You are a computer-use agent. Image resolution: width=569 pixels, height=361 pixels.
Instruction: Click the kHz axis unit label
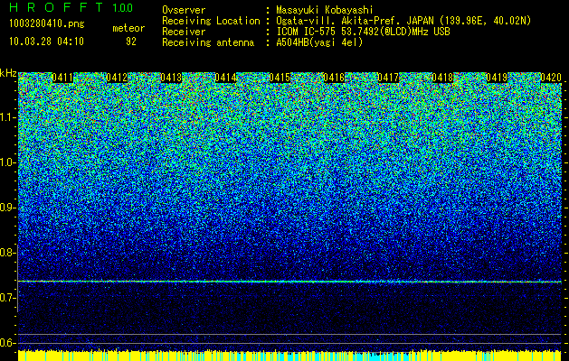[8, 73]
